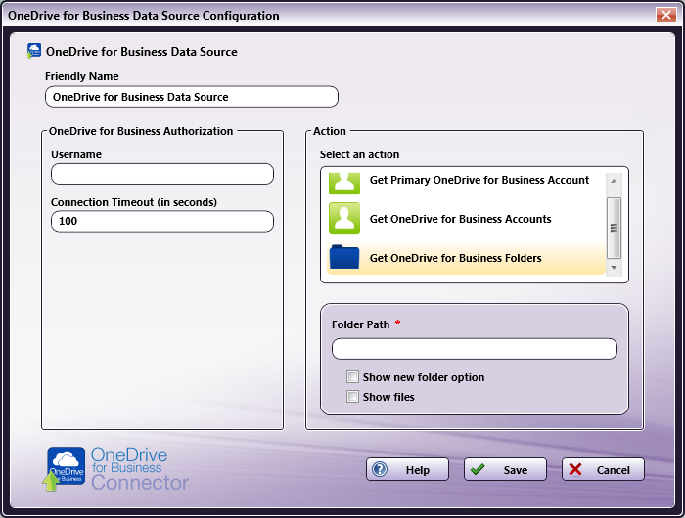This screenshot has width=685, height=518.
Task: Choose Get OneDrive for Business Folders action
Action: coord(466,258)
